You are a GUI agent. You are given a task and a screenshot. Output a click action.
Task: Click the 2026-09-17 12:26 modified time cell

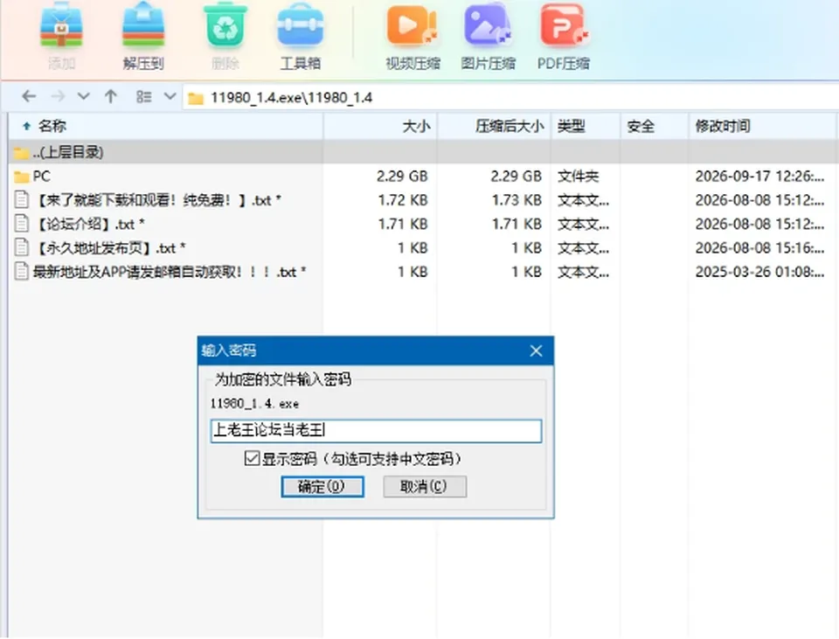click(x=759, y=176)
